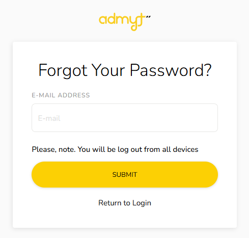Viewport: 249px width, 238px height.
Task: Click the word ADDRESS above the input
Action: pyautogui.click(x=74, y=95)
